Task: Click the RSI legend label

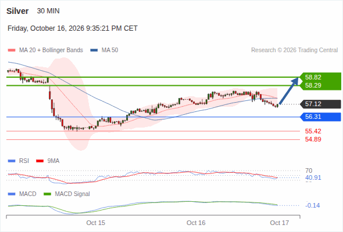Action: [x=24, y=161]
